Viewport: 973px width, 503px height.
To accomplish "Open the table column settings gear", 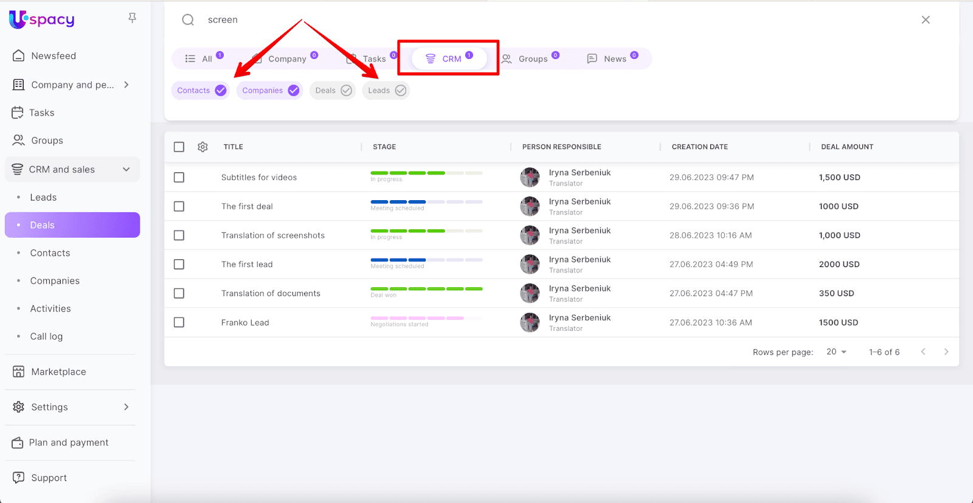I will (203, 147).
